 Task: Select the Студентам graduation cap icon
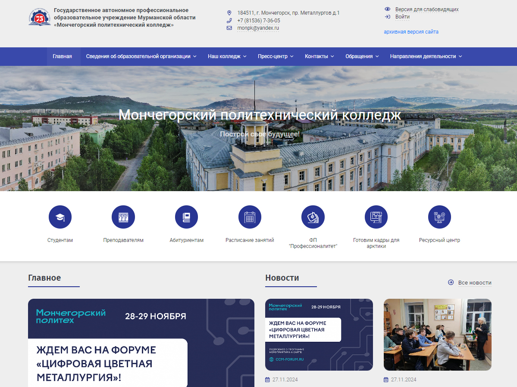(60, 217)
